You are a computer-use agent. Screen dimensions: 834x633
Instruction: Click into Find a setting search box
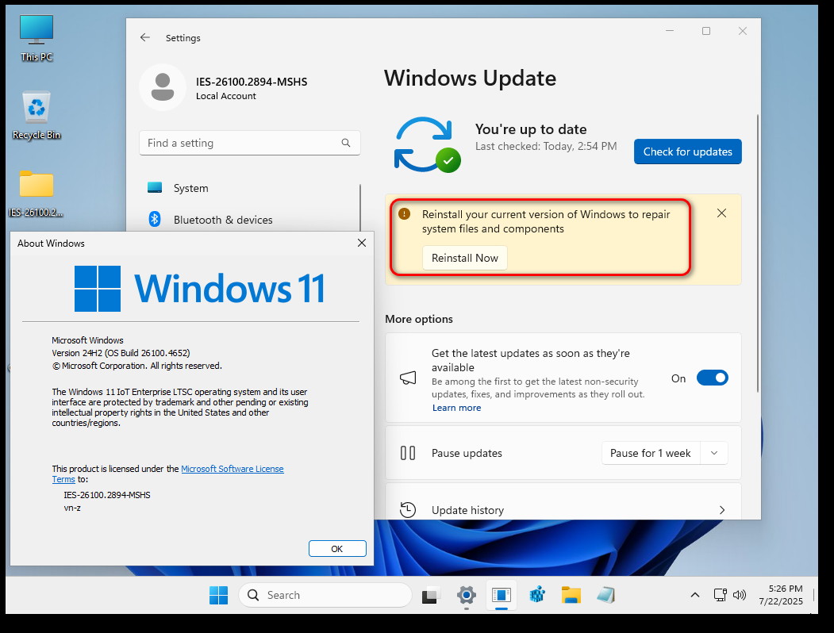(249, 143)
